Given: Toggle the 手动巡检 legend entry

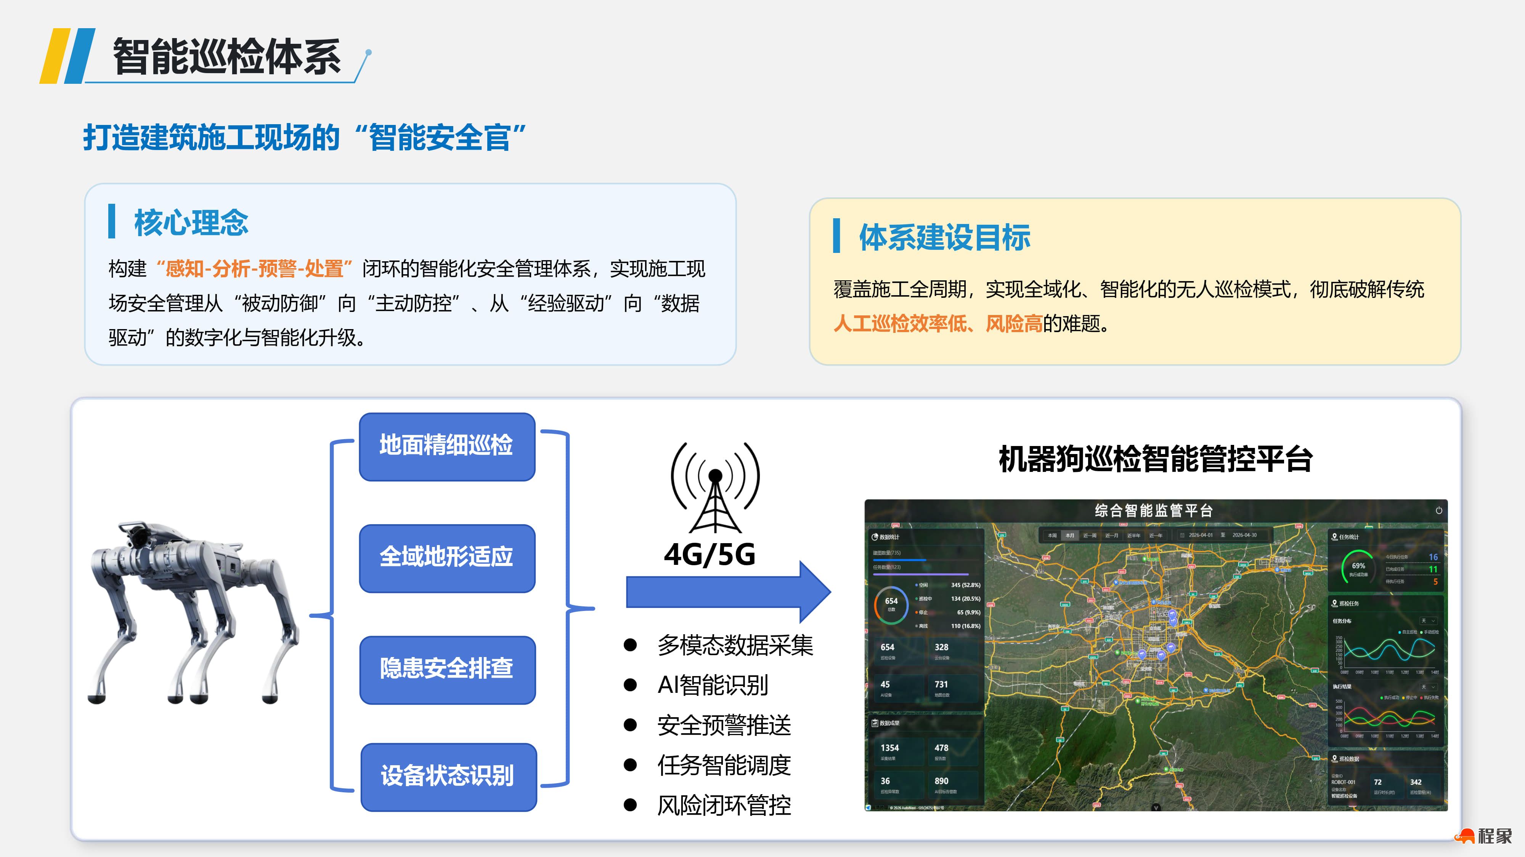Looking at the screenshot, I should click(x=1430, y=632).
